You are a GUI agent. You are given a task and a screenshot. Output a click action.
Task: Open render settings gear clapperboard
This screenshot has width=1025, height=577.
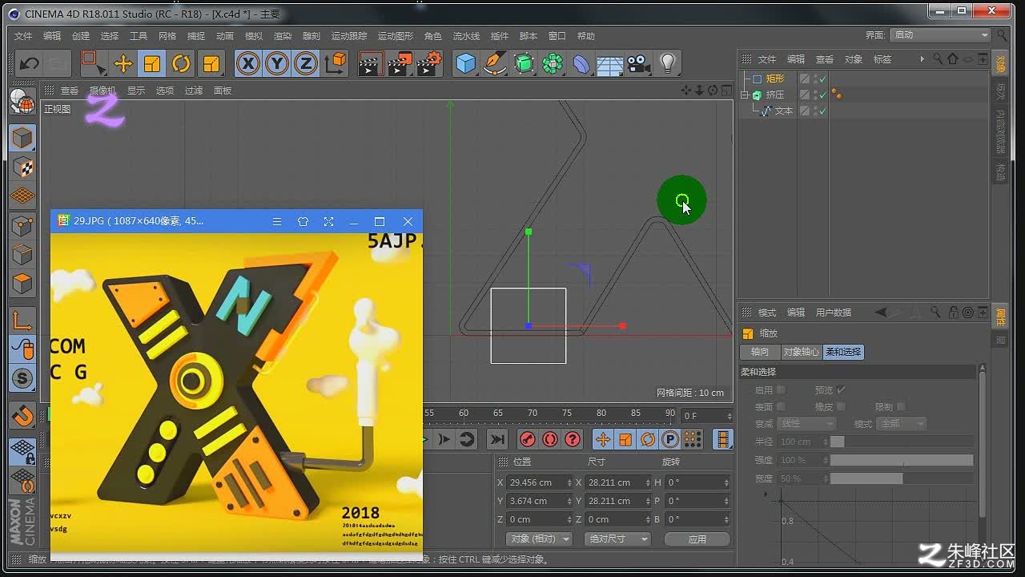[x=429, y=63]
